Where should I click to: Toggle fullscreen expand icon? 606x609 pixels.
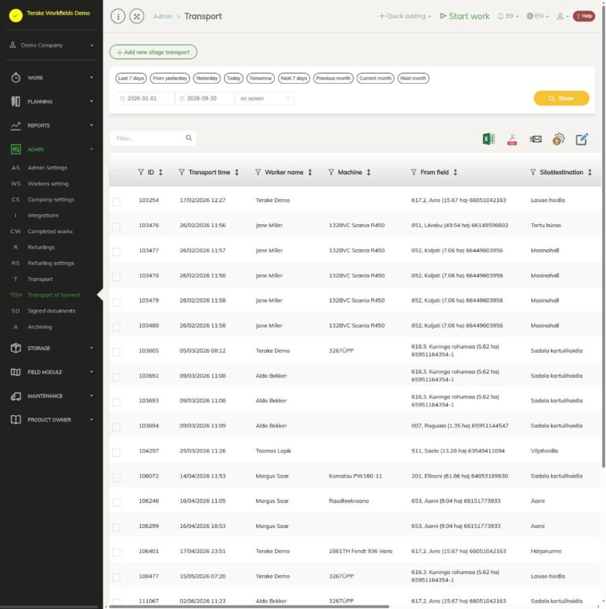click(x=137, y=16)
